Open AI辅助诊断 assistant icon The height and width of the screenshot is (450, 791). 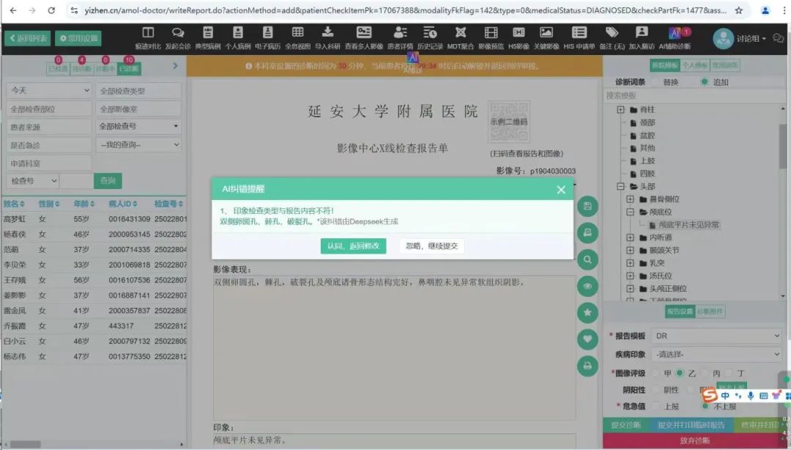(675, 38)
